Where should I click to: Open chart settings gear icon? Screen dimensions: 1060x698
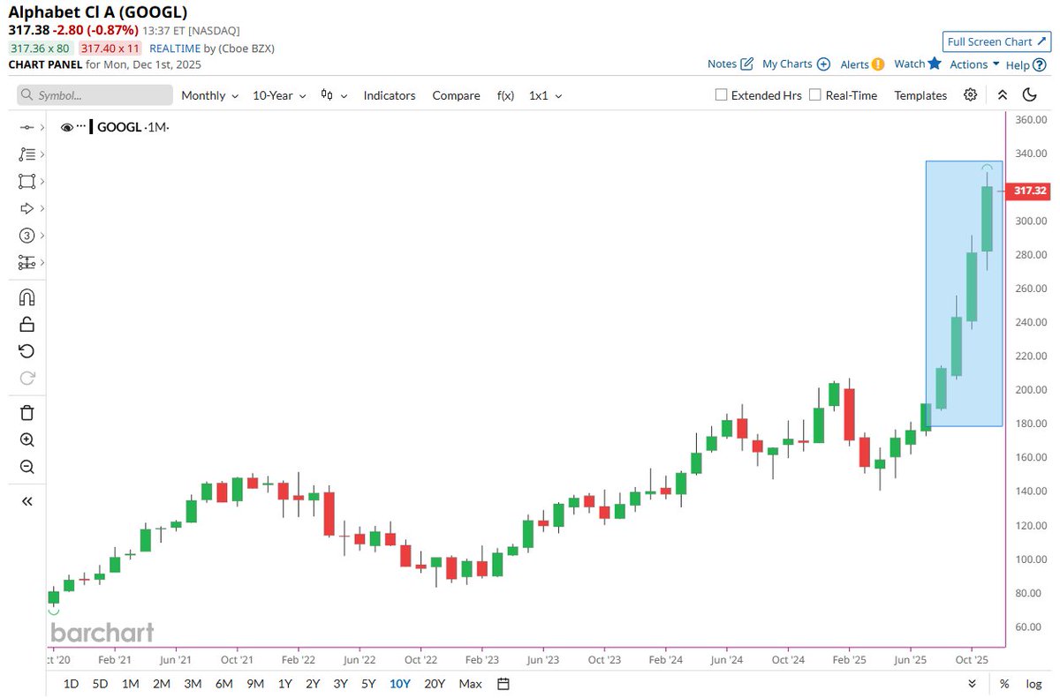[971, 95]
